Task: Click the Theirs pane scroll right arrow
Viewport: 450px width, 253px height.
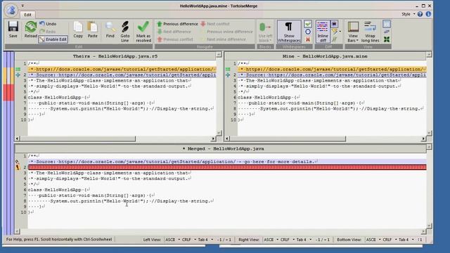Action: point(213,139)
